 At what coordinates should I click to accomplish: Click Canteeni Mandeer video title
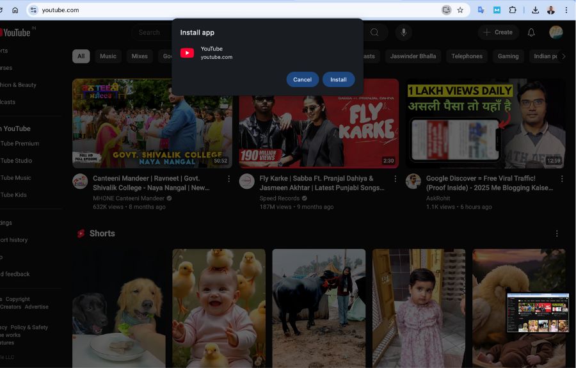(151, 183)
